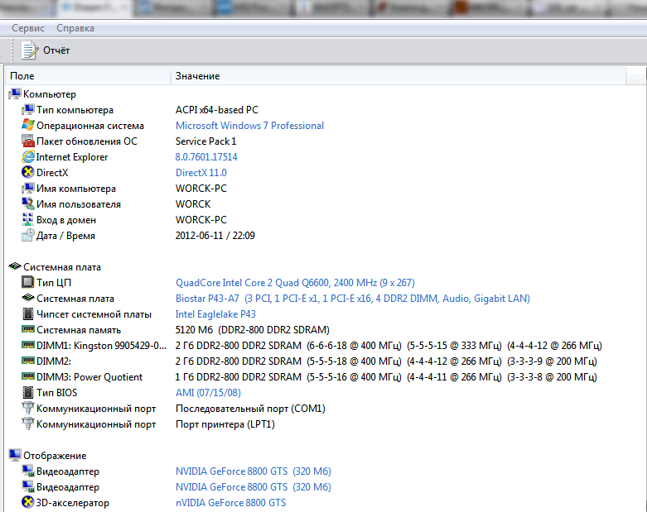
Task: Select the 2012-06-11 / 22:09 value
Action: tap(215, 236)
